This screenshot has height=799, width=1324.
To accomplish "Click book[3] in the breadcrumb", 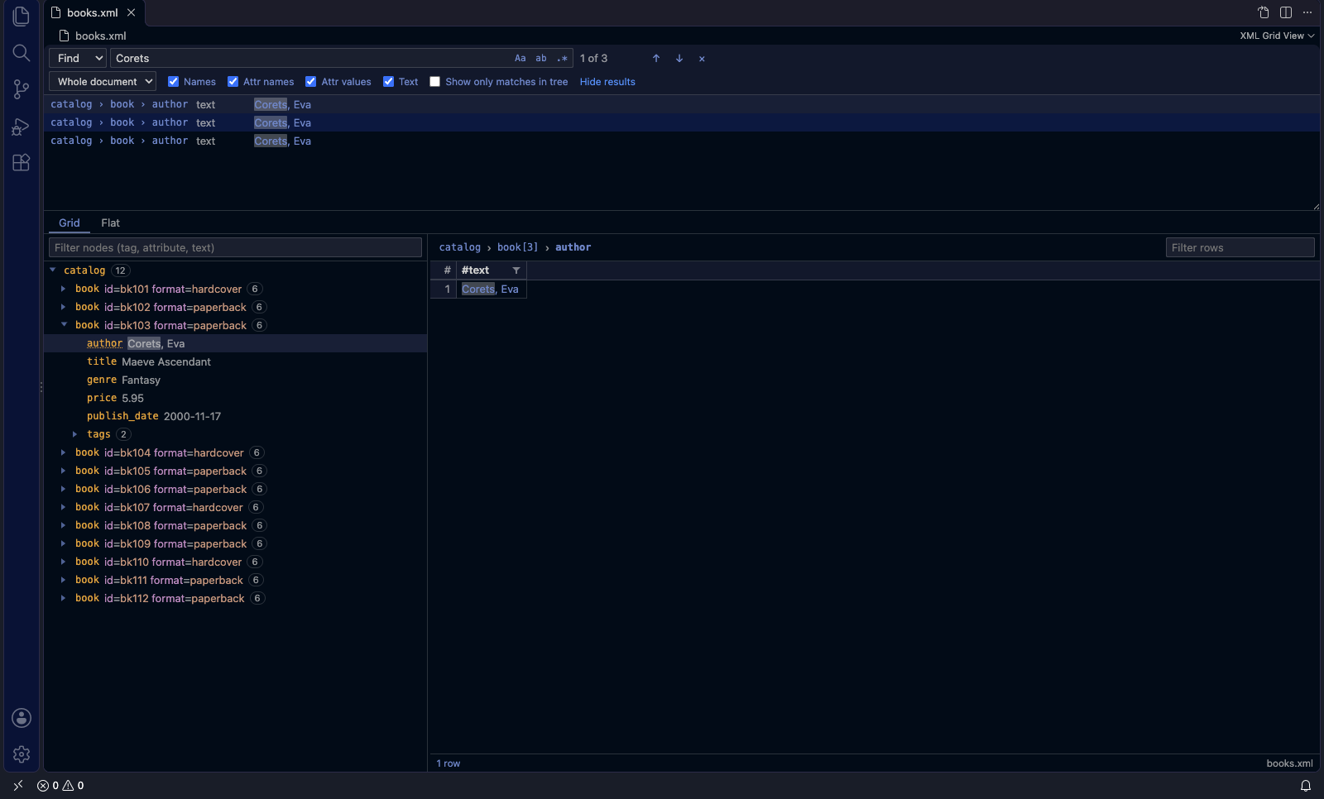I will point(518,247).
